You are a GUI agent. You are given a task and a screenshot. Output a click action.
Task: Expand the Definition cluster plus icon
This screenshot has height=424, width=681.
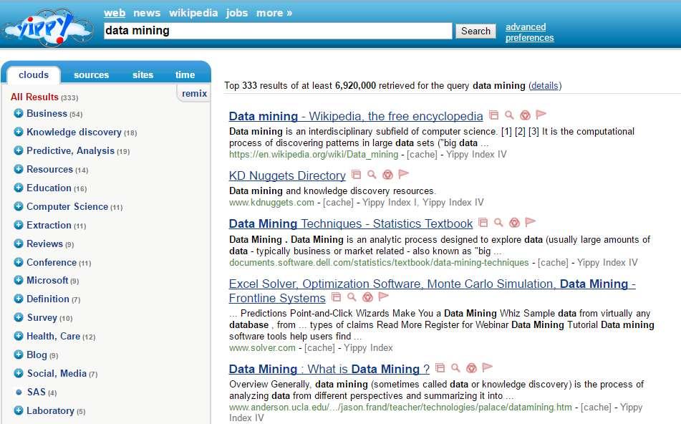click(x=18, y=299)
